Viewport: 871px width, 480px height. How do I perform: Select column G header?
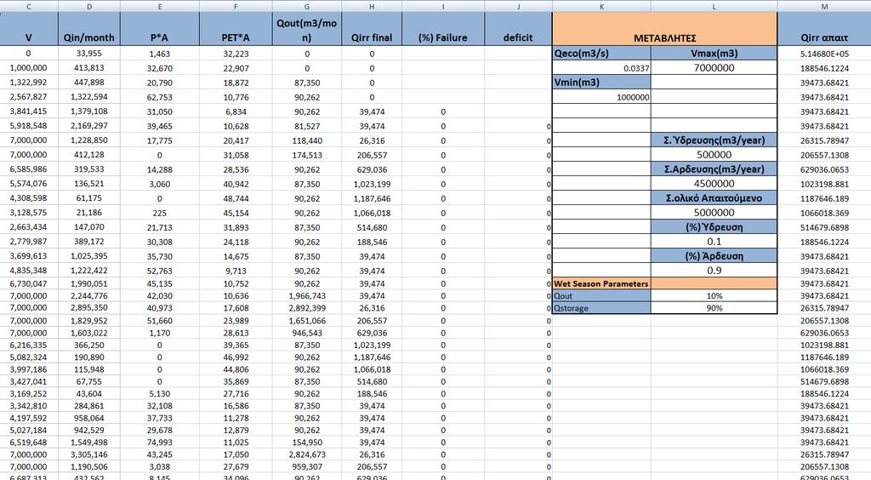pyautogui.click(x=307, y=6)
